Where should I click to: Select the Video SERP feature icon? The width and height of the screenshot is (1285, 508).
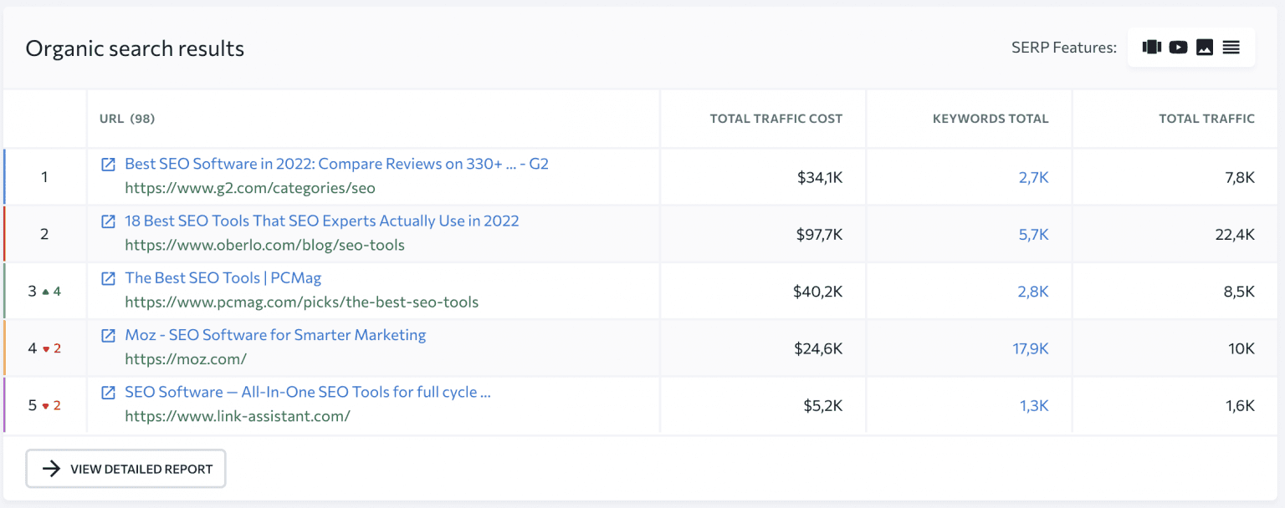[1178, 47]
